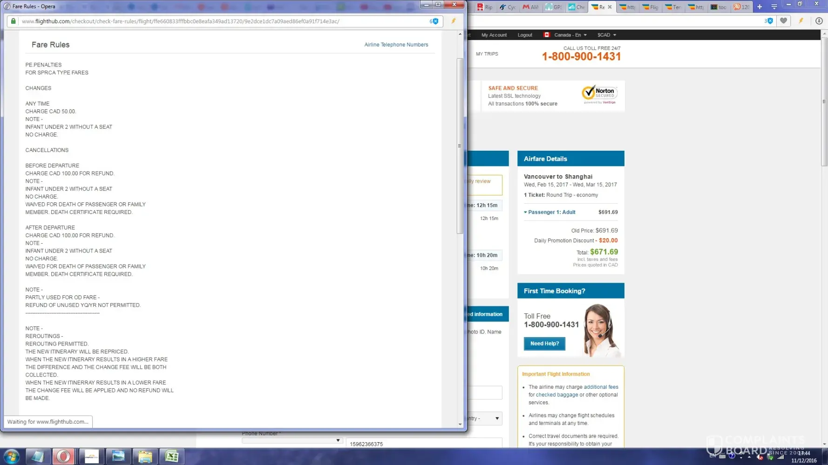The image size is (828, 465).
Task: Click the Opera Turbo lightning icon in Fare Rules popup
Action: (454, 21)
